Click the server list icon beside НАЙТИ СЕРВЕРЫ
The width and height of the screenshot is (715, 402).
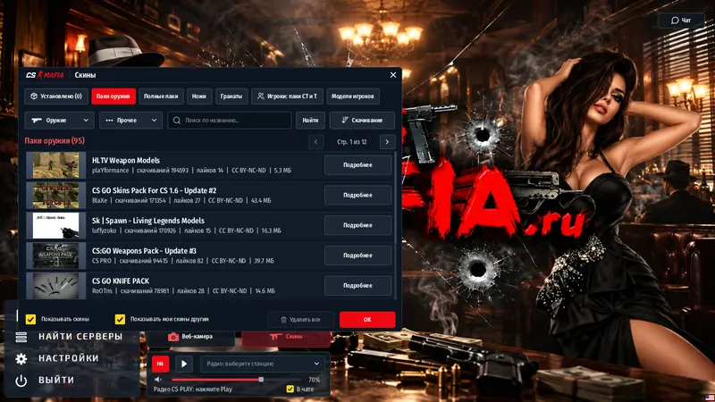21,337
